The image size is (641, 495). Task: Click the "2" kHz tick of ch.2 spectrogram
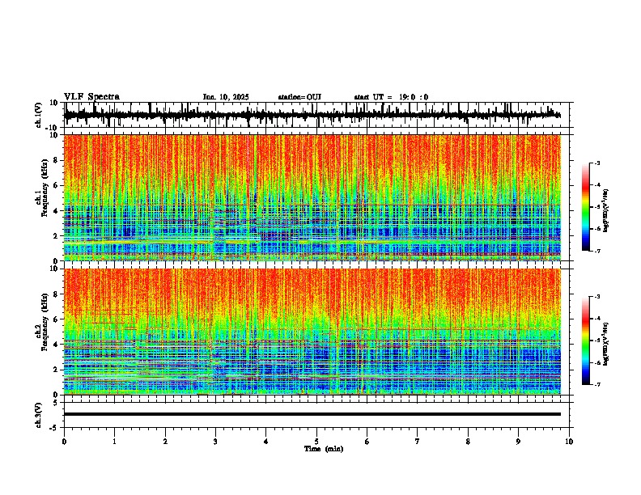click(56, 370)
